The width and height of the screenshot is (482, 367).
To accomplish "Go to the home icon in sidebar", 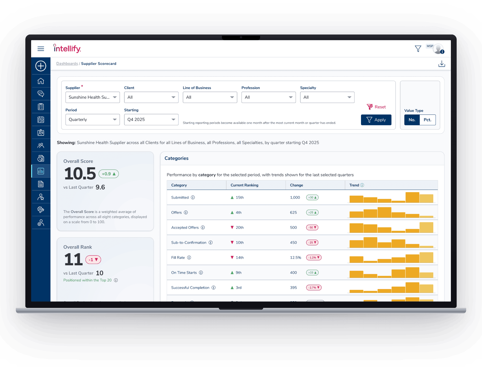I will click(41, 81).
